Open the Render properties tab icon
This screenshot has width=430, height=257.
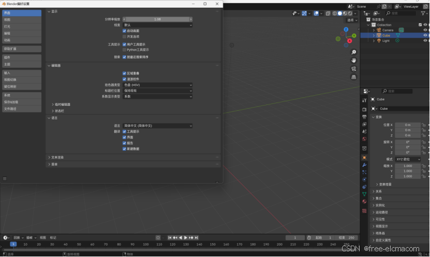(x=364, y=109)
